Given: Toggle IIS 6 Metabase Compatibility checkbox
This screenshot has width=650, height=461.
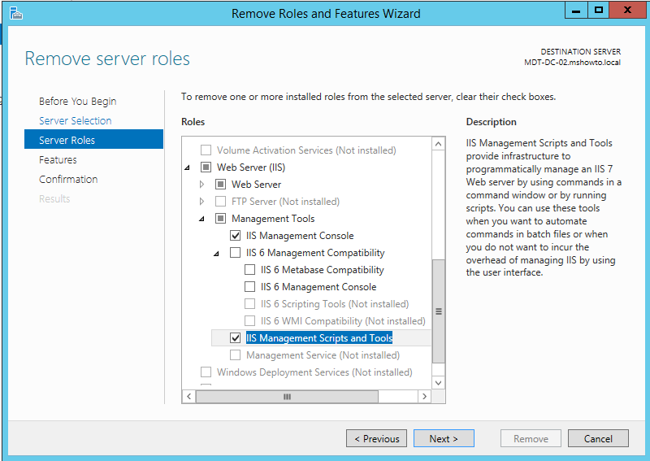Looking at the screenshot, I should (249, 270).
